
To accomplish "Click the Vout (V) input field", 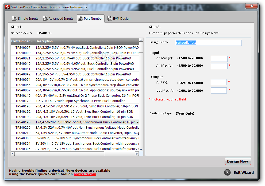I will pos(219,82).
